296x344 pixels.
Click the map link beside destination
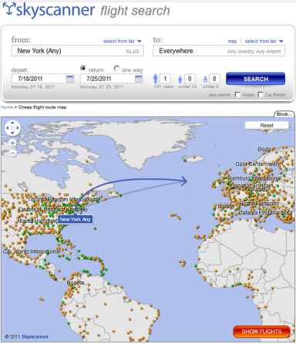click(232, 41)
